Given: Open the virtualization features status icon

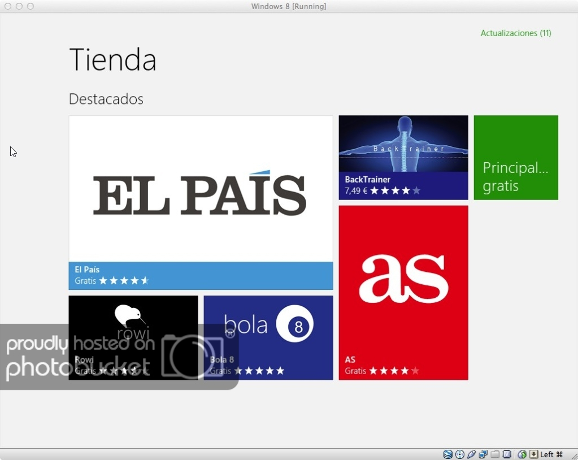Looking at the screenshot, I should [x=507, y=454].
